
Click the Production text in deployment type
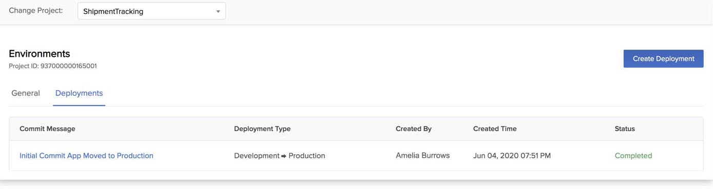pyautogui.click(x=307, y=156)
